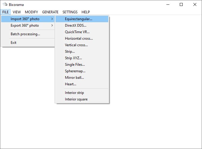
Task: Select DirectX DDS import format
Action: (76, 25)
